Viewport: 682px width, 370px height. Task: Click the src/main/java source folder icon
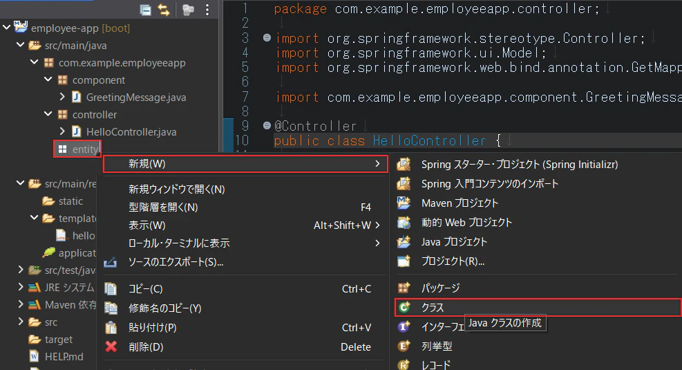(35, 45)
